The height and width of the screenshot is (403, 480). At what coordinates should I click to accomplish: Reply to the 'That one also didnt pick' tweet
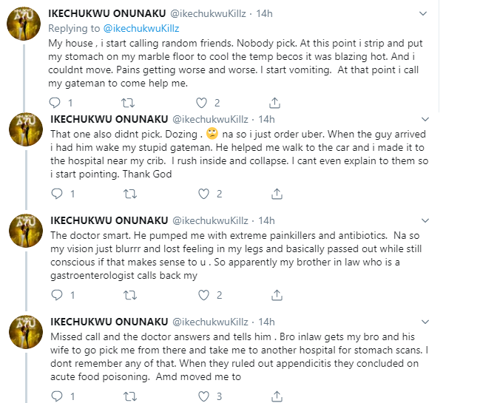57,194
